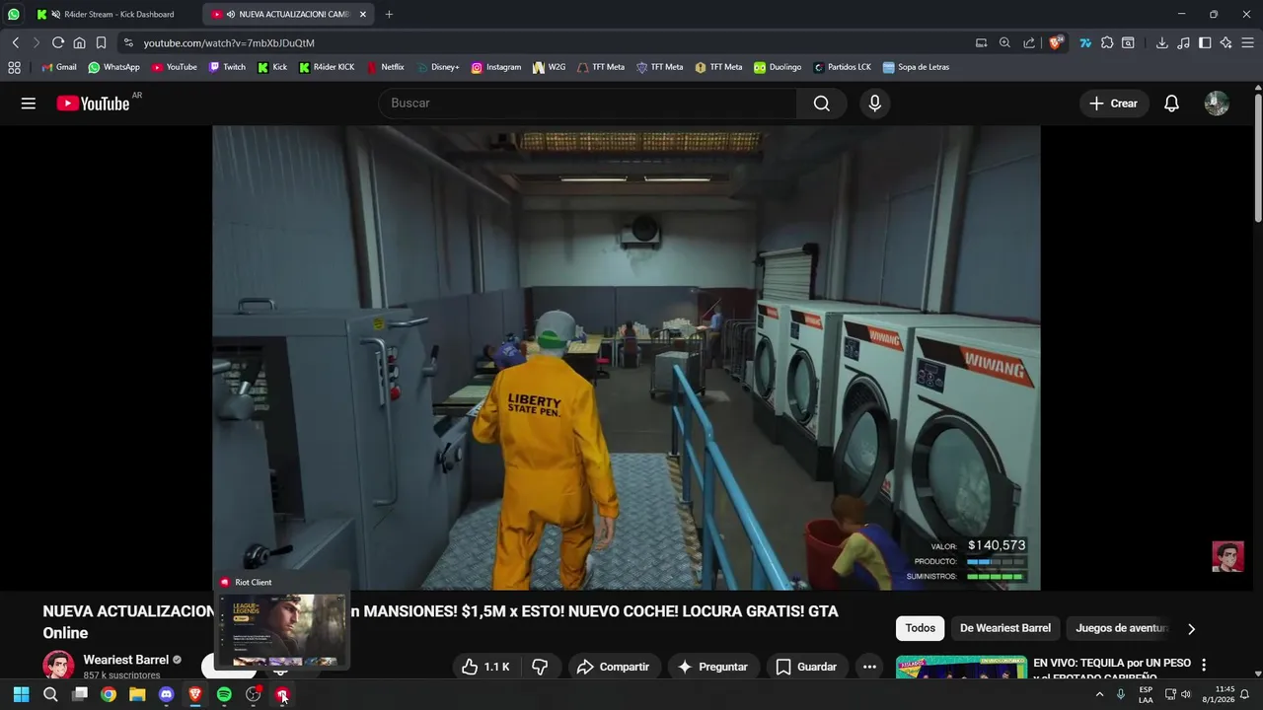Go to browser home page
This screenshot has width=1263, height=710.
[x=79, y=42]
